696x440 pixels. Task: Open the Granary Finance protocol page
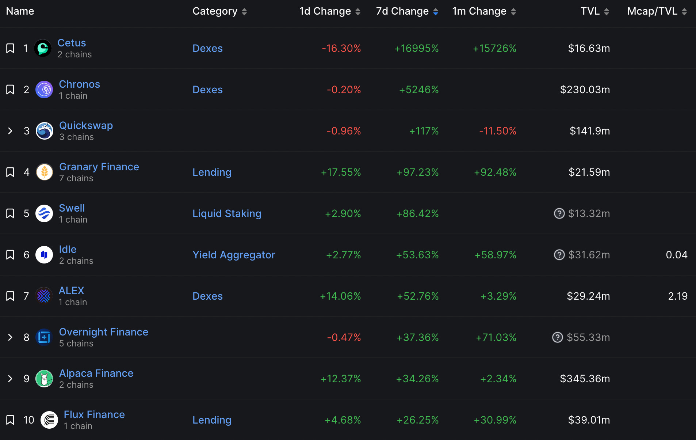point(99,167)
